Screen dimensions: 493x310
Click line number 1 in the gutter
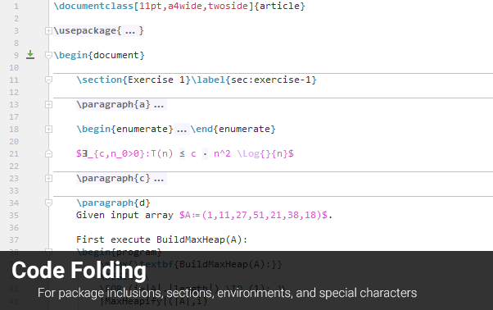(16, 7)
